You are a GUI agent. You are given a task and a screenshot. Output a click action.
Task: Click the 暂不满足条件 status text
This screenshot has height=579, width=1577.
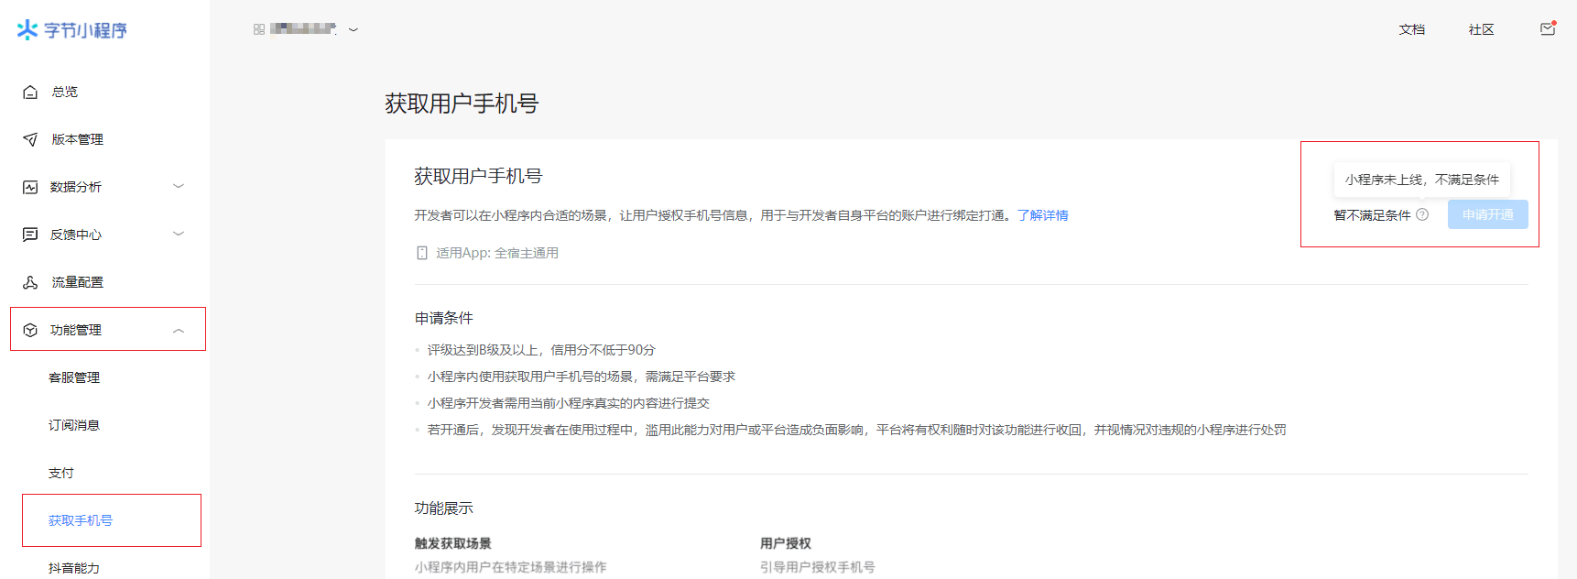1372,215
